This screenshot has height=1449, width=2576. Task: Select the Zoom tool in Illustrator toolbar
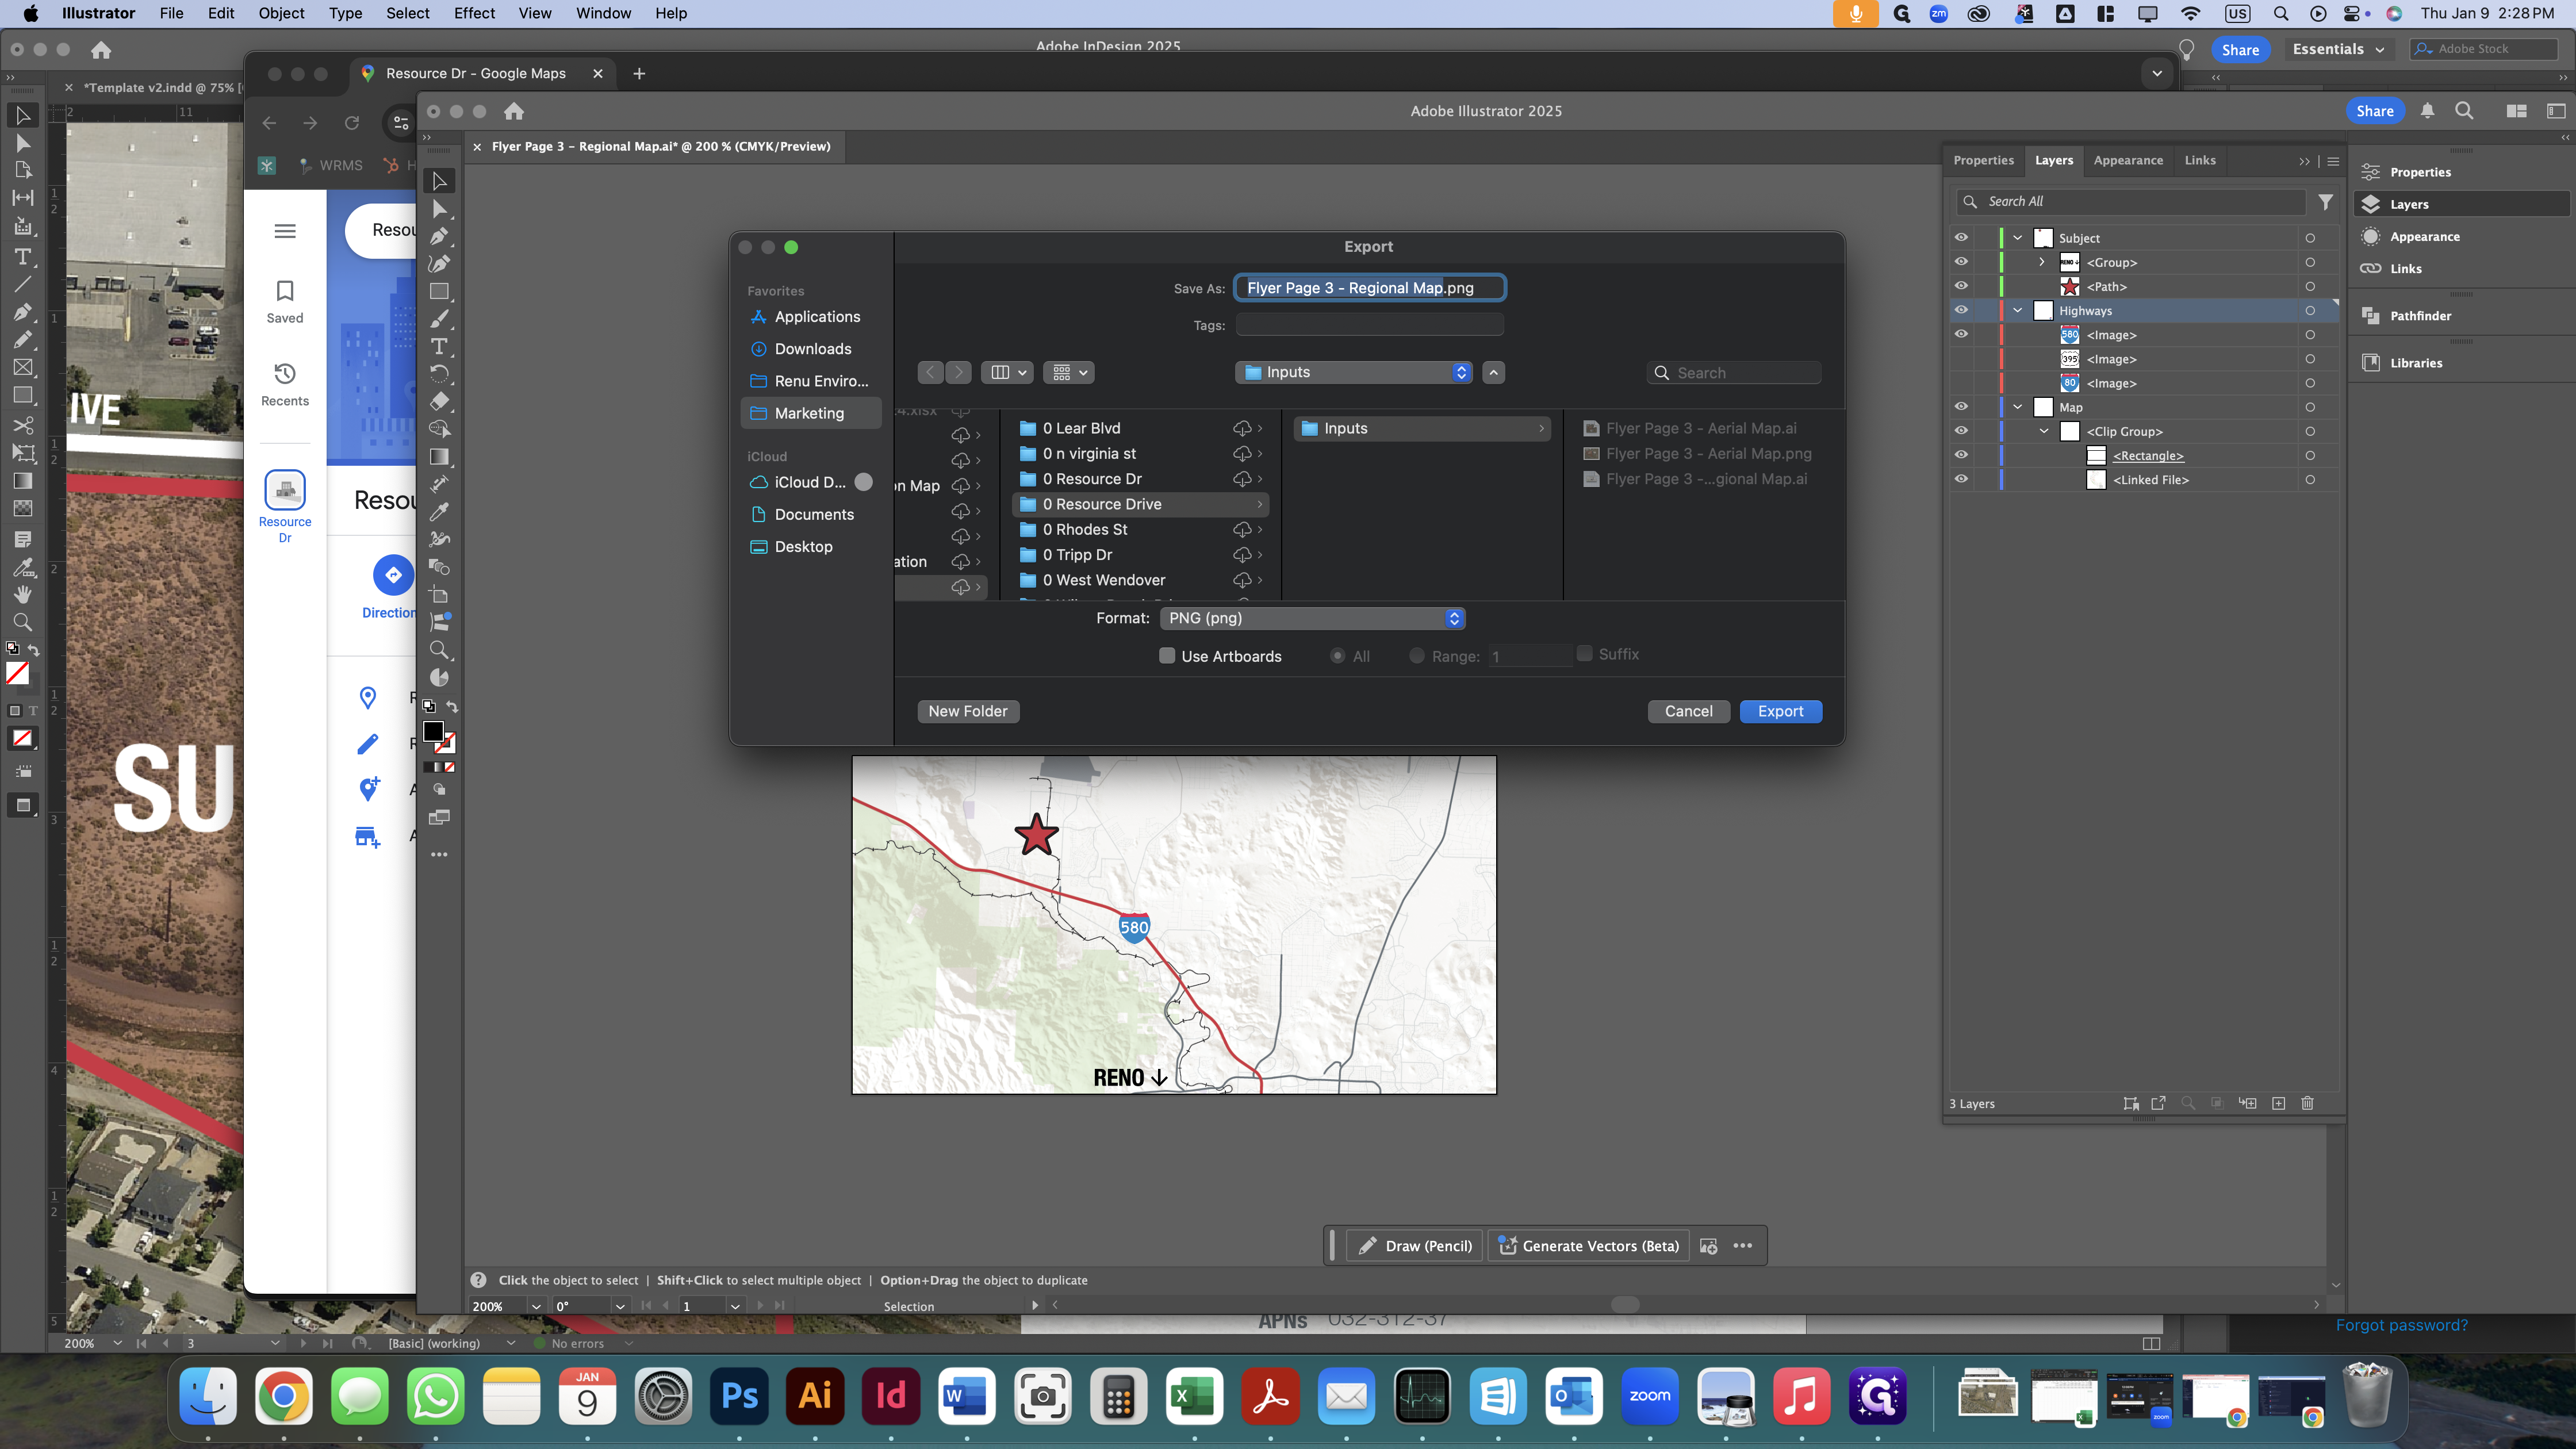439,650
